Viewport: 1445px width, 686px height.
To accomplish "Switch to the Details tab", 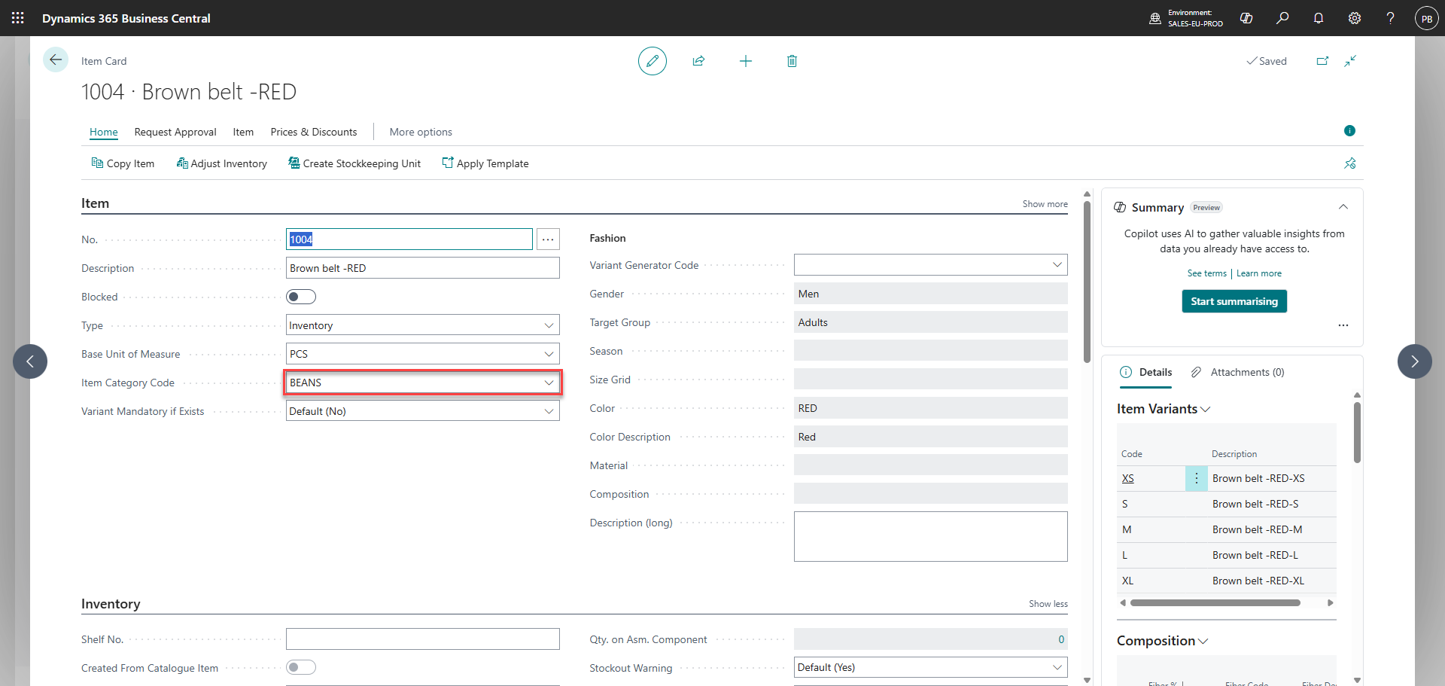I will [1146, 372].
